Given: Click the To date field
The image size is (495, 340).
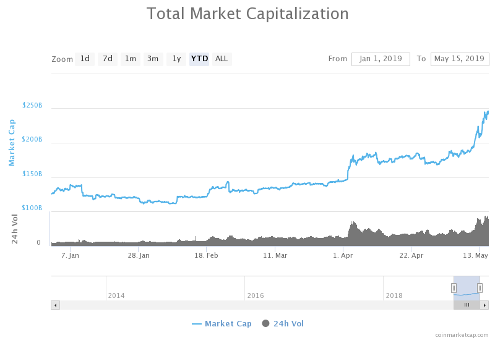Looking at the screenshot, I should [459, 59].
